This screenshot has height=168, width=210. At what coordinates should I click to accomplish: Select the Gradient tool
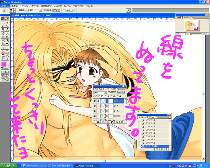tap(7, 40)
